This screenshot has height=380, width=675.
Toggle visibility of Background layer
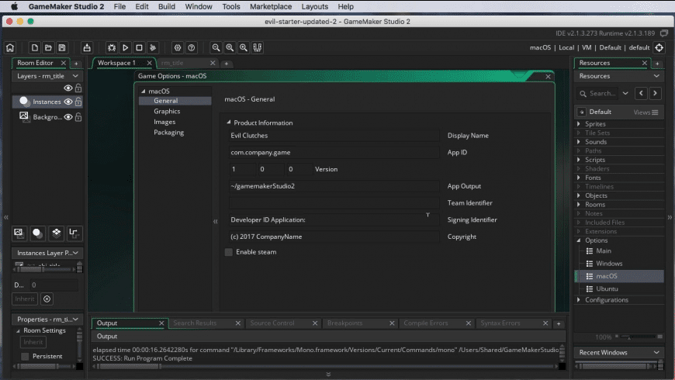[68, 117]
